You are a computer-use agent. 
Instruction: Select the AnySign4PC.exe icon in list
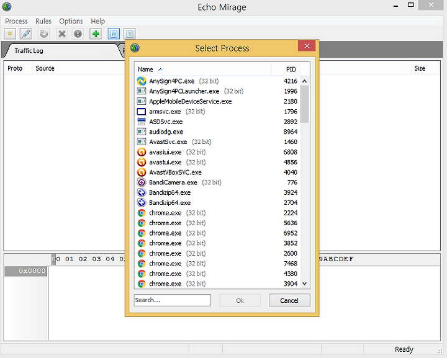click(142, 81)
